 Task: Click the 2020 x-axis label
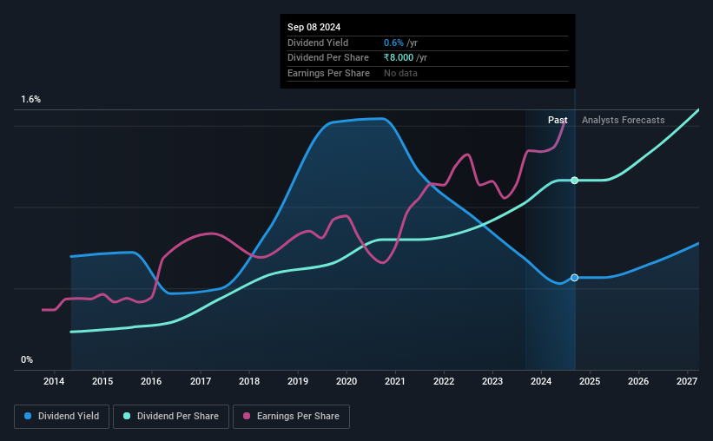tap(347, 381)
